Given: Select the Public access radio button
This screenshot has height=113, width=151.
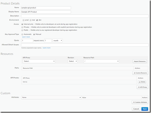Looking at the screenshot, I should coord(22,30).
